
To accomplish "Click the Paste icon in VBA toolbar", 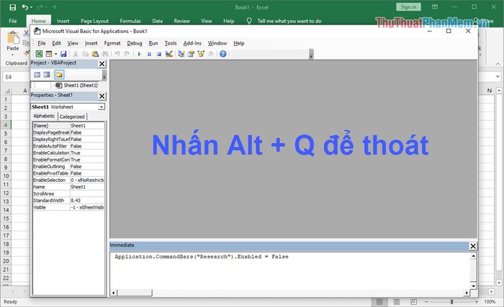I will [95, 54].
